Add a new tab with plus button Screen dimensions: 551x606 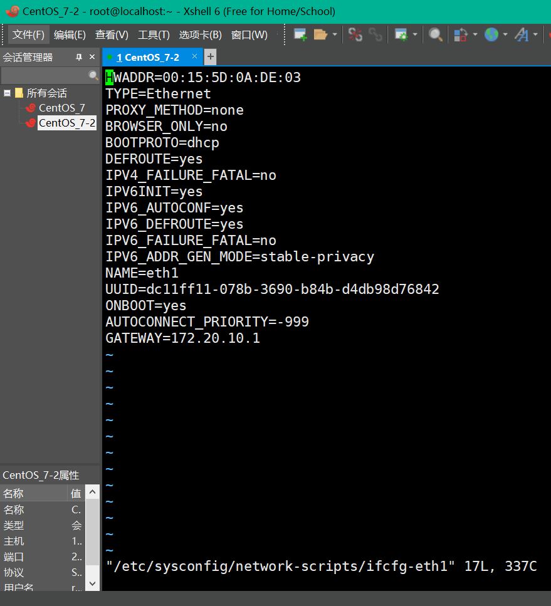210,57
